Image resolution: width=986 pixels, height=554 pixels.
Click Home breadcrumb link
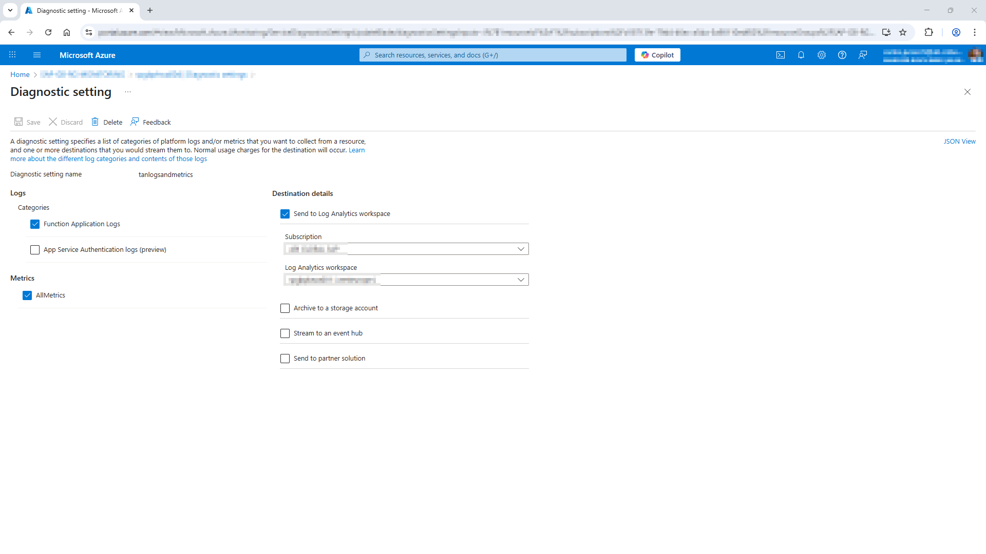(x=20, y=74)
